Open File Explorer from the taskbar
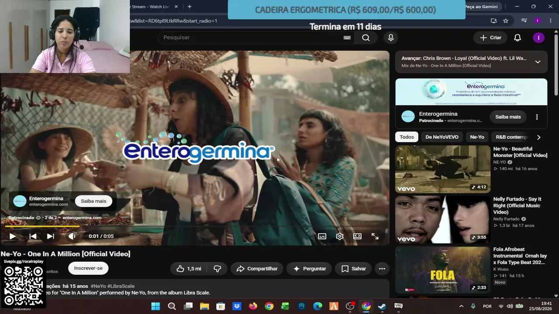Screen dimensions: 559x314 tap(204, 306)
